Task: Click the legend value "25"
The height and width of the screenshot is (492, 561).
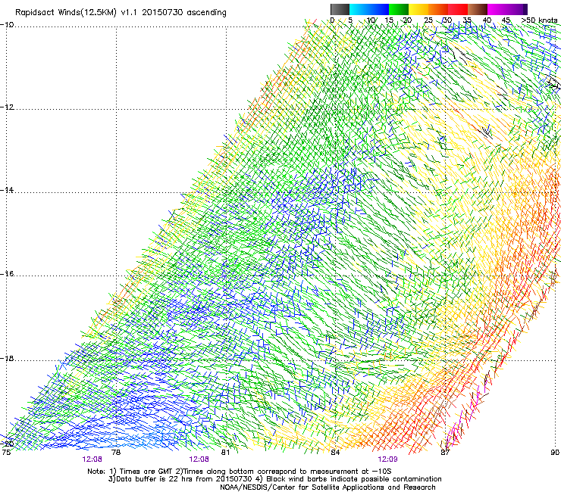Action: coord(428,20)
